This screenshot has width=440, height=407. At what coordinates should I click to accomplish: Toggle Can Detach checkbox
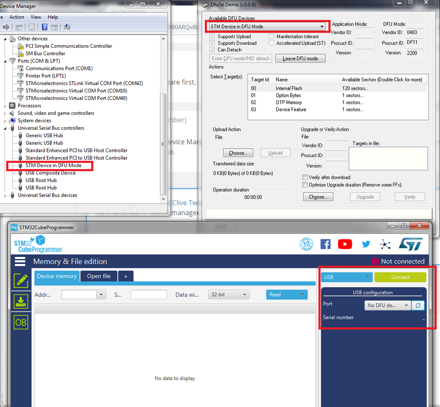(212, 50)
